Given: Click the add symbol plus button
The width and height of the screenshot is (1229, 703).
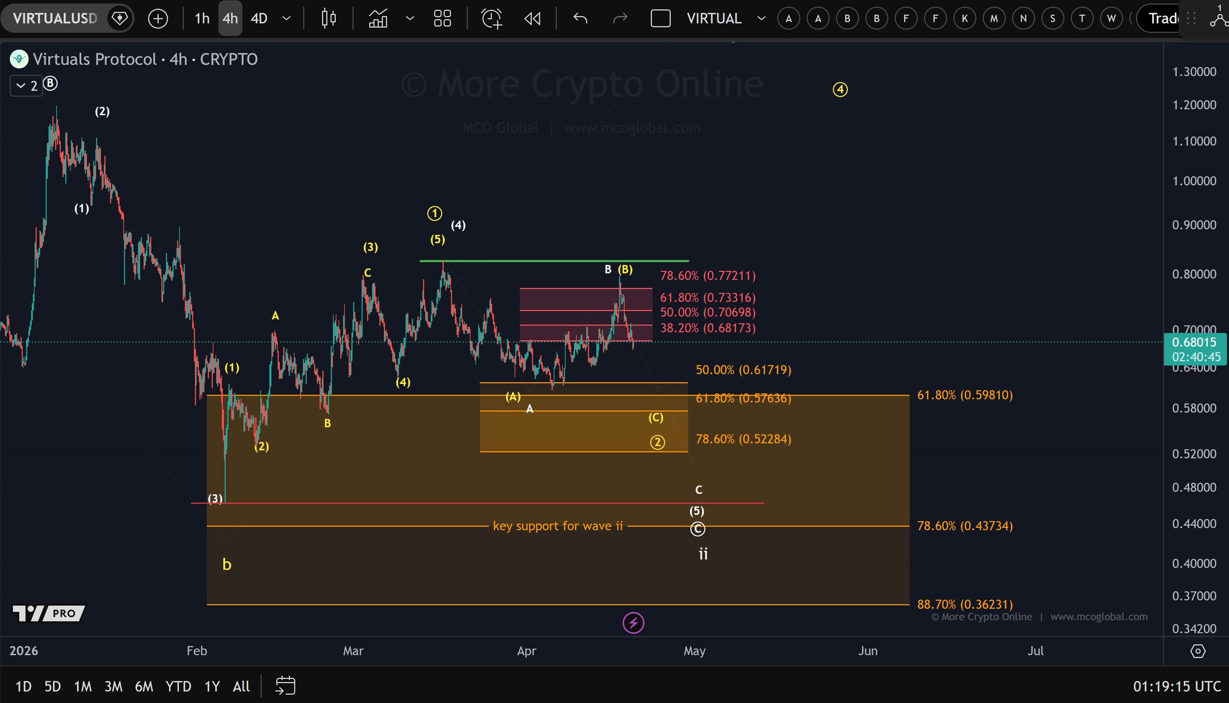Looking at the screenshot, I should pyautogui.click(x=158, y=19).
